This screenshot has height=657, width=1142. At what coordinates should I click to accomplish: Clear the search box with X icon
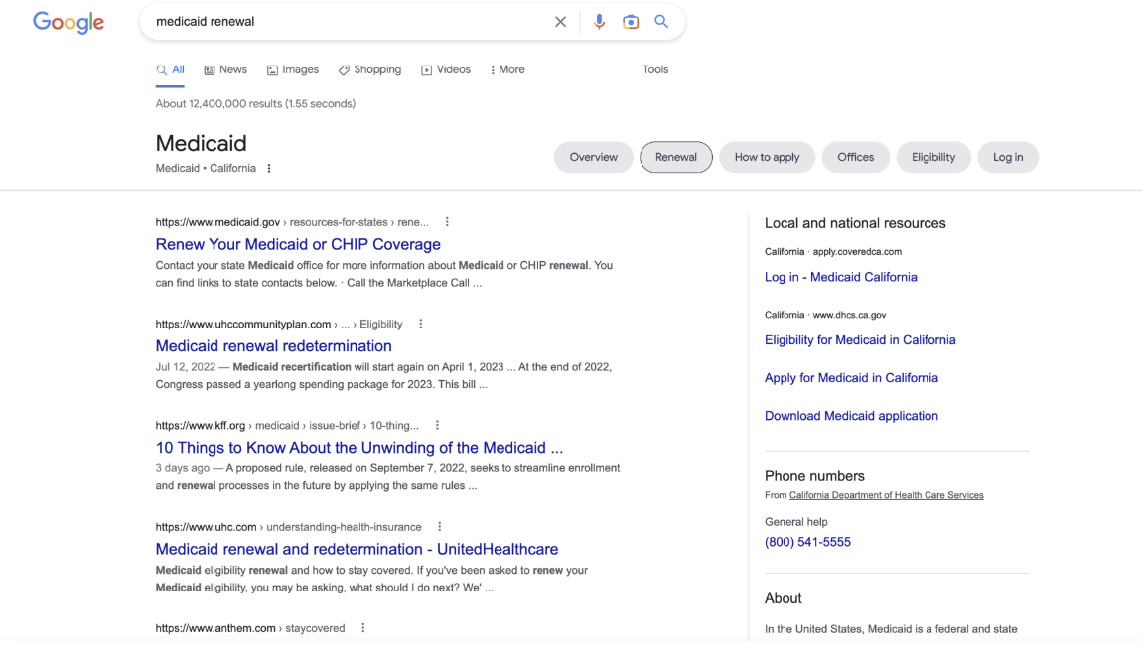560,22
